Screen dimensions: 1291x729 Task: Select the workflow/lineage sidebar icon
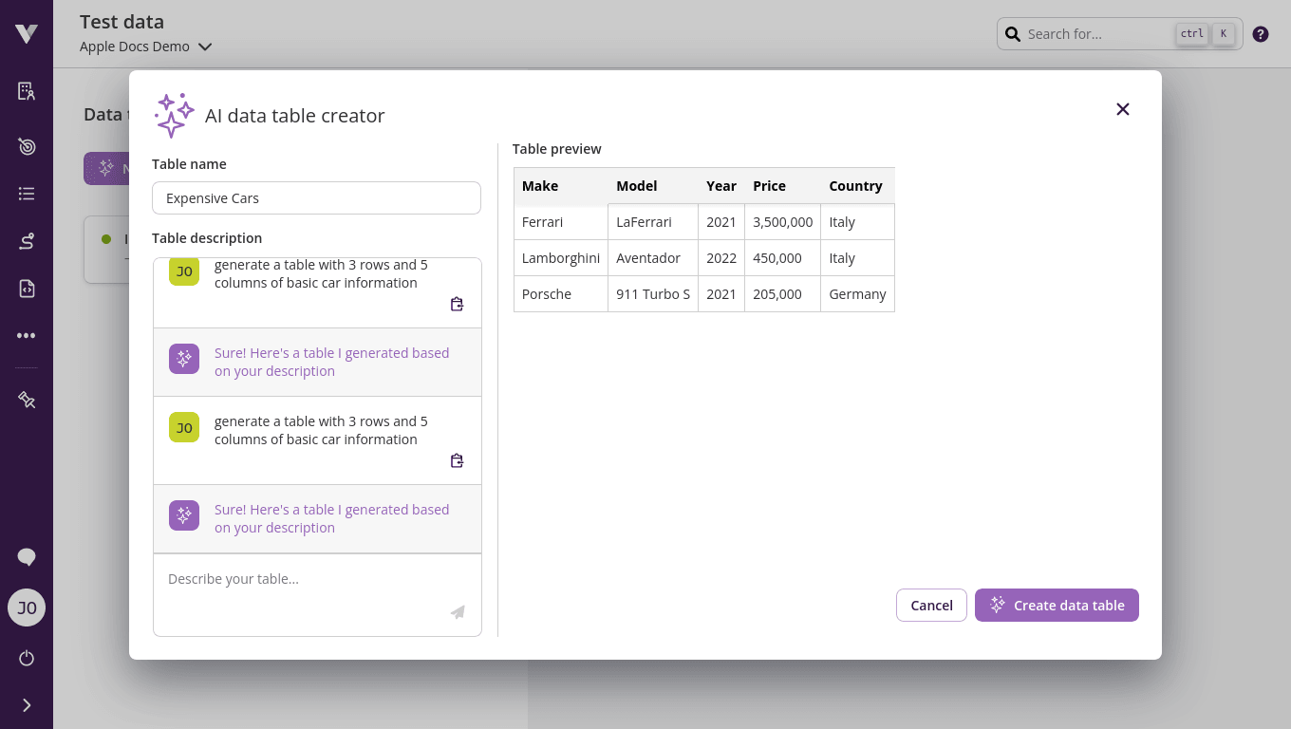pyautogui.click(x=26, y=241)
